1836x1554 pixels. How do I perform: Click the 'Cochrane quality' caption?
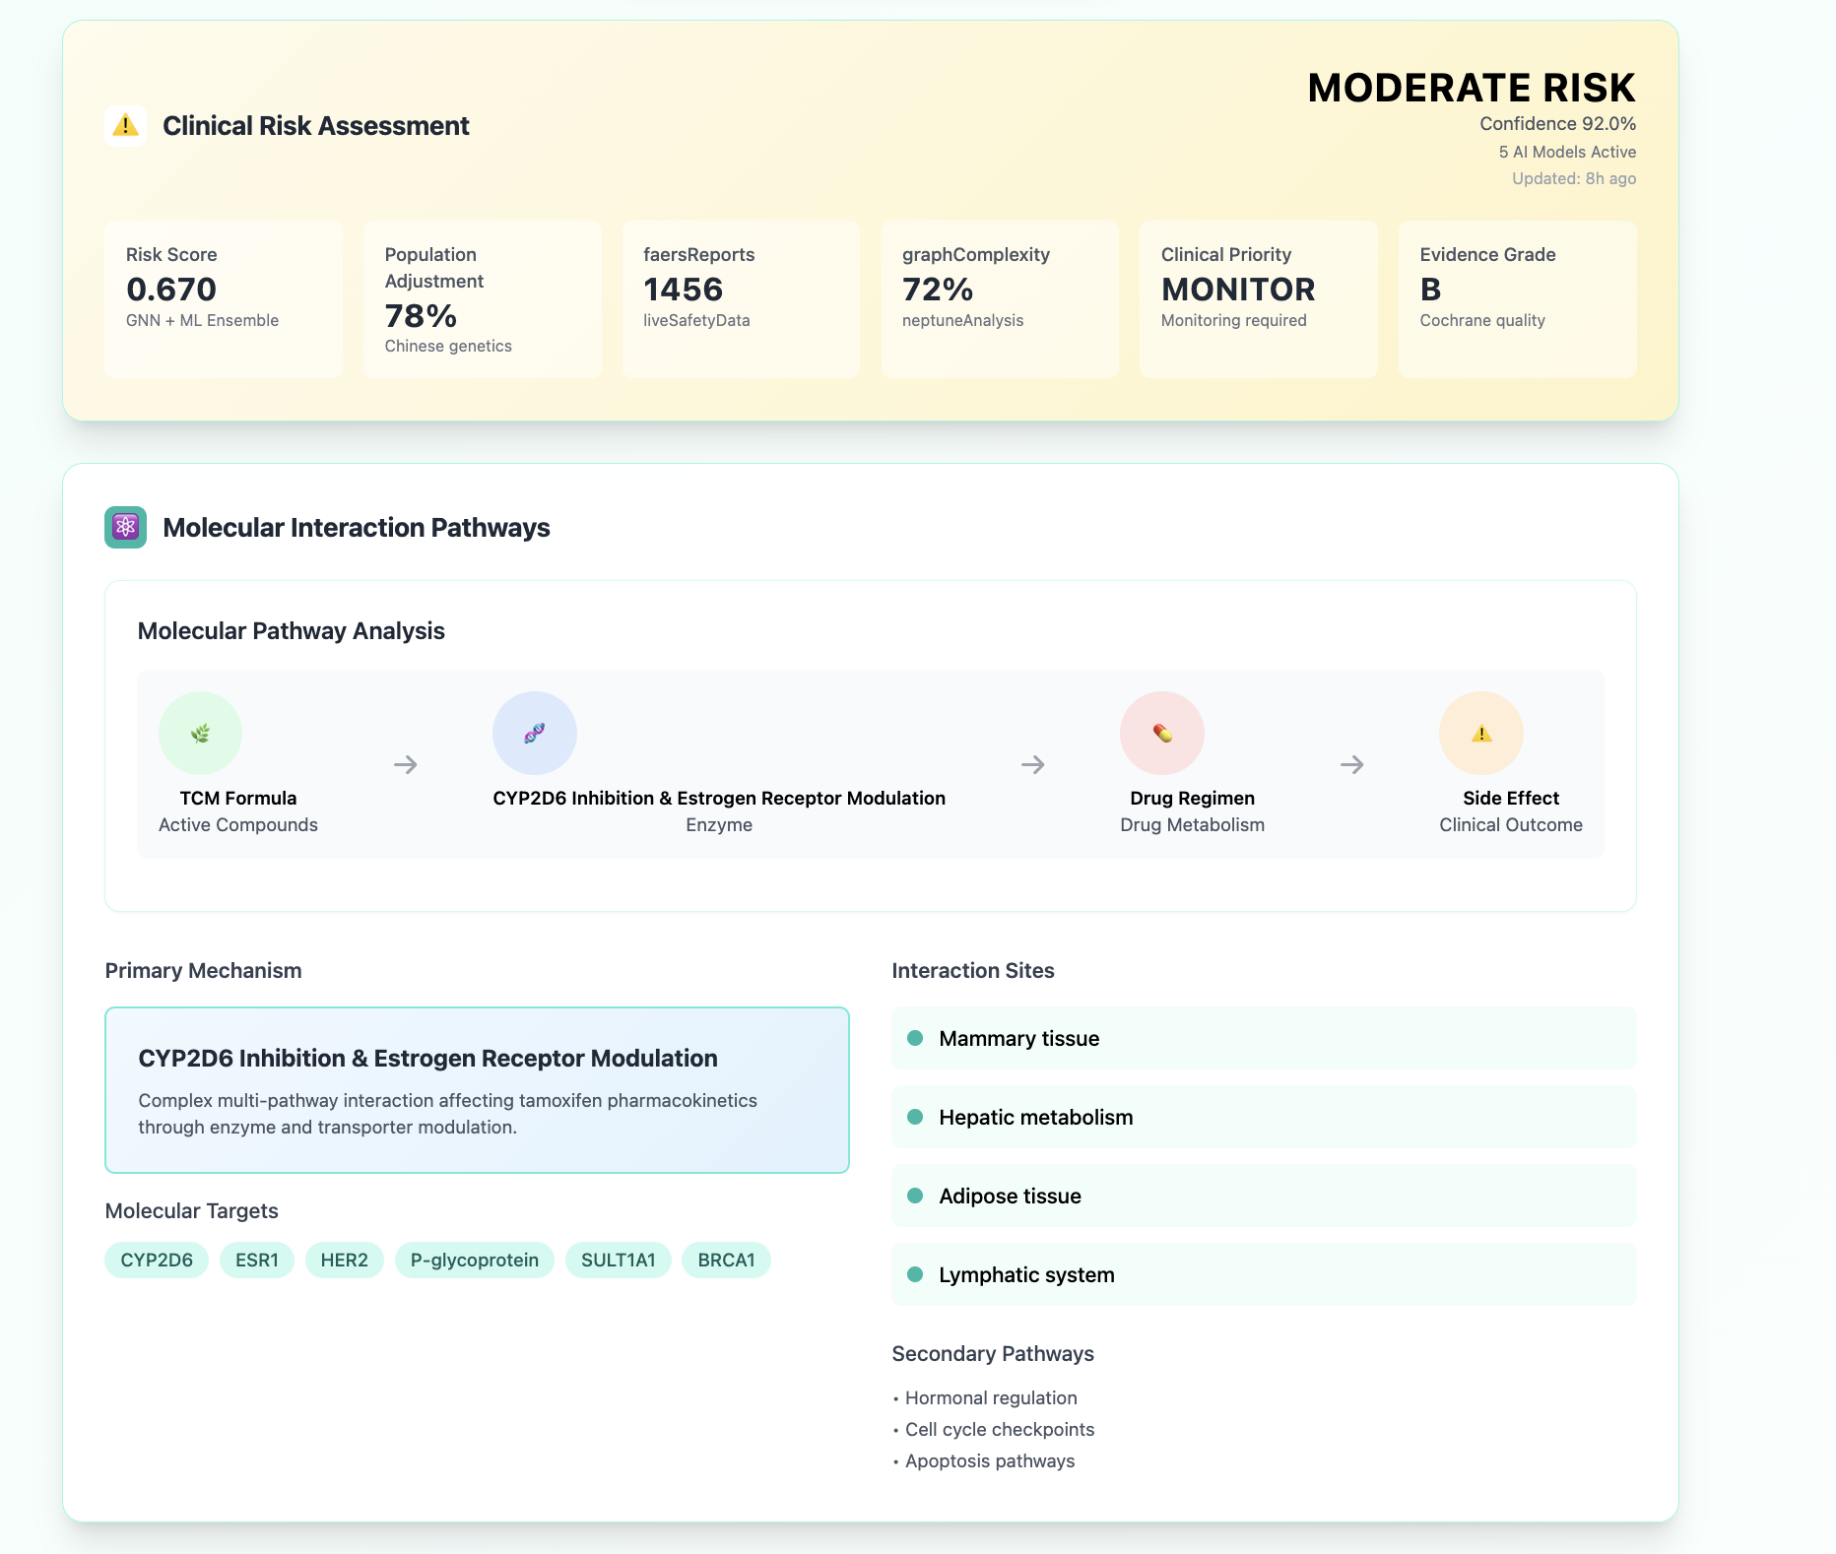click(1482, 320)
